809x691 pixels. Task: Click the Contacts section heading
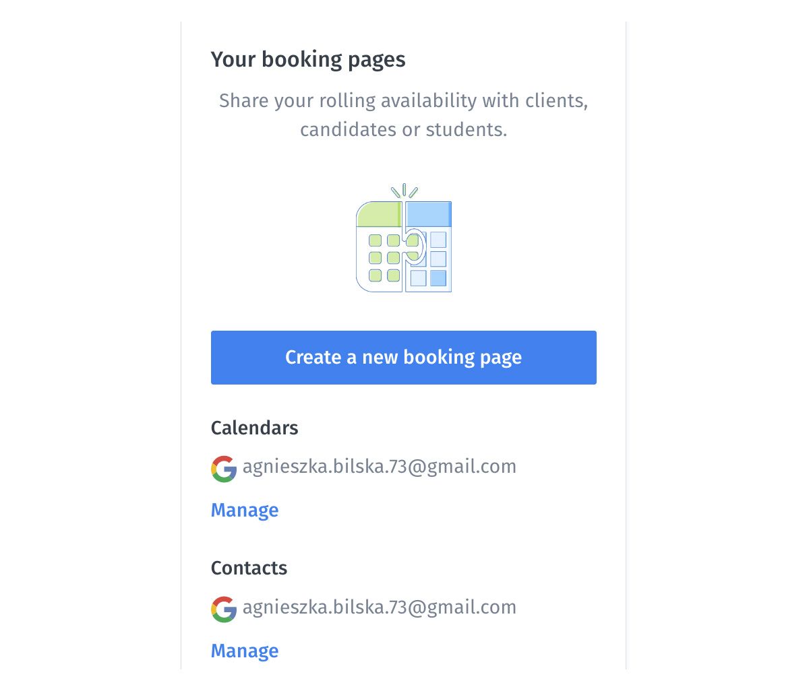pyautogui.click(x=249, y=568)
